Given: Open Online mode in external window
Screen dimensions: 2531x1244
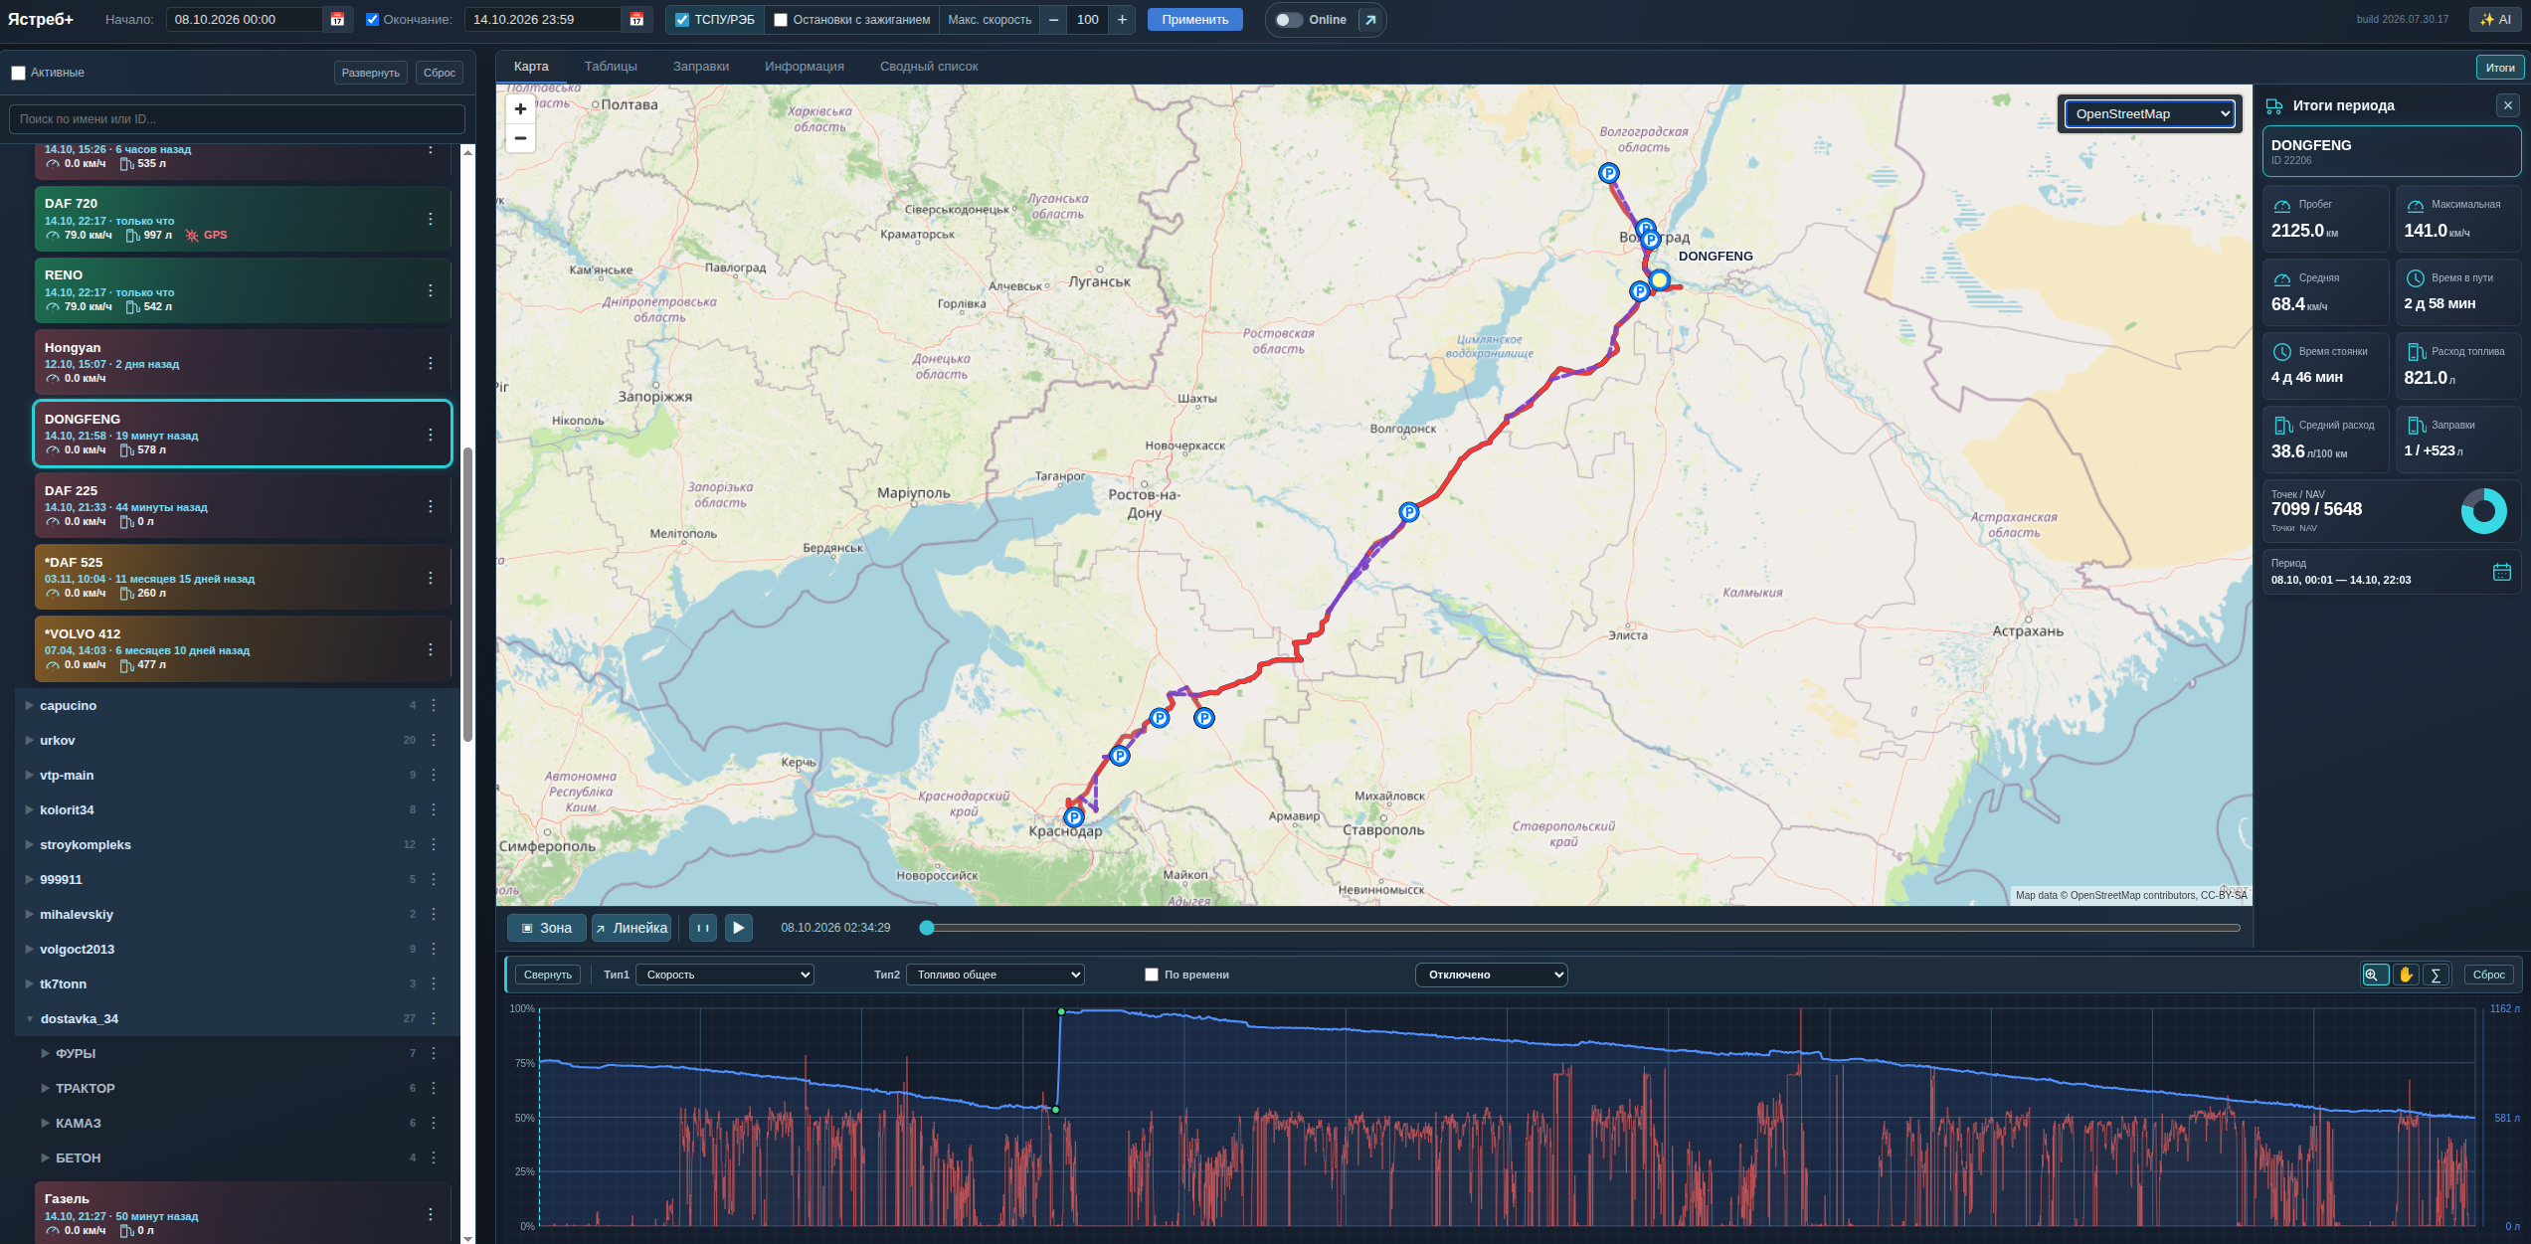Looking at the screenshot, I should tap(1370, 20).
